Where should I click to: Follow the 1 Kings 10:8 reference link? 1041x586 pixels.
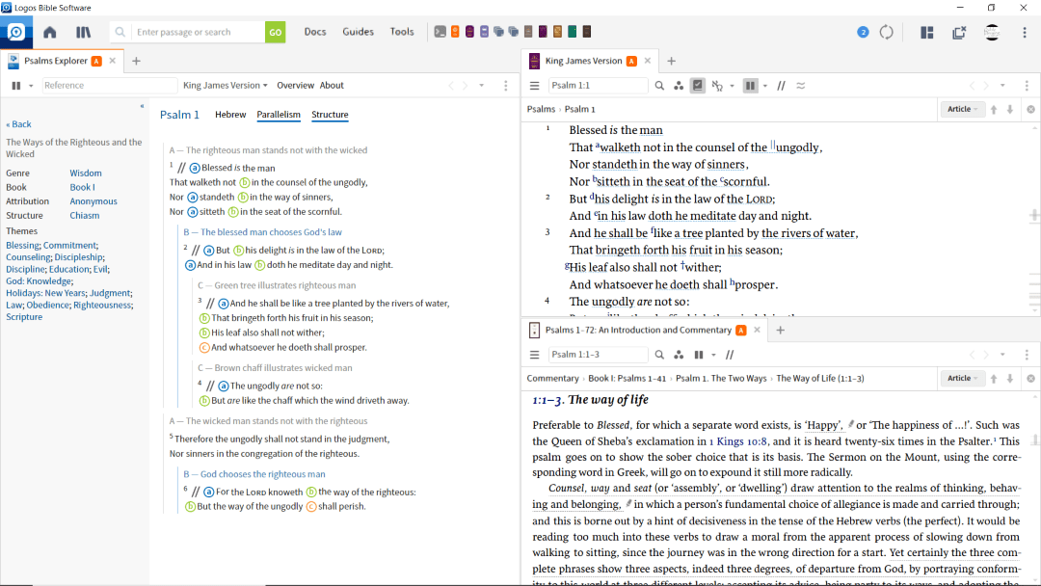coord(737,441)
